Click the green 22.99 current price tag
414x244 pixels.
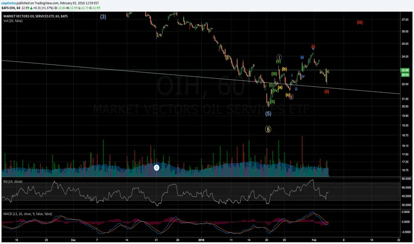coord(405,70)
